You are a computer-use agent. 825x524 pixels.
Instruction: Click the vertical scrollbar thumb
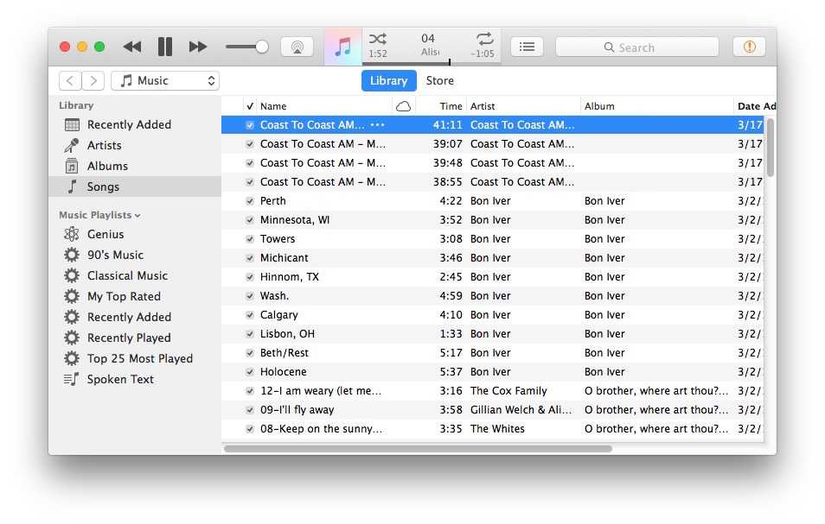[x=770, y=148]
